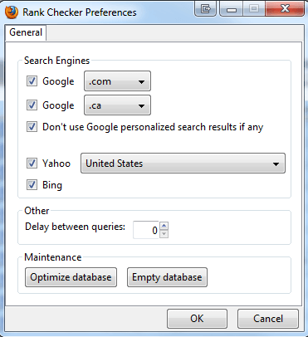Toggle the Google .ca checkbox
Viewport: 308px width, 337px height.
[32, 105]
